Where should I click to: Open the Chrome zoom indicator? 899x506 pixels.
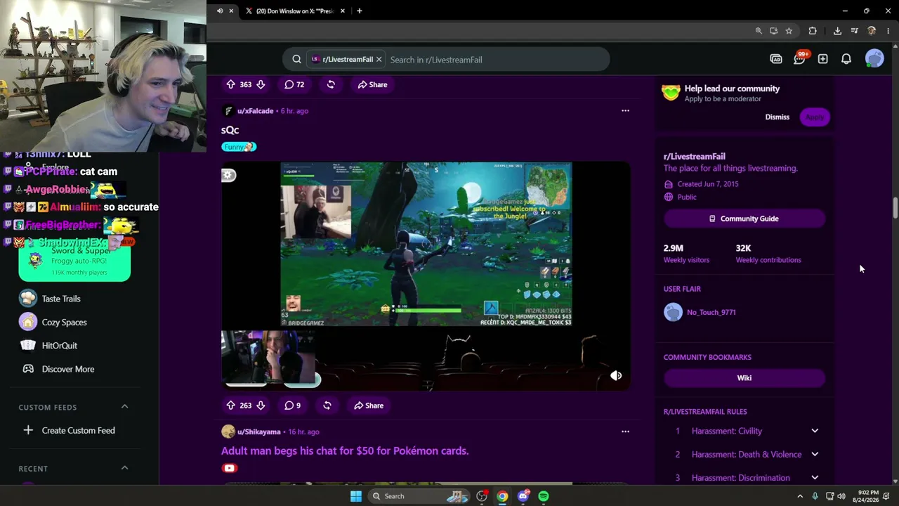759,31
